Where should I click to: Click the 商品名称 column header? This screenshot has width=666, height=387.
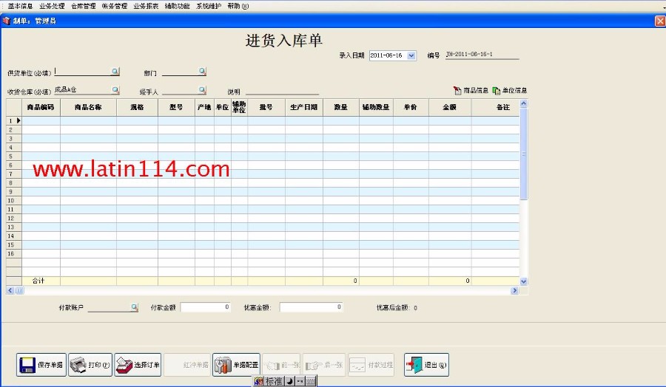[x=88, y=107]
